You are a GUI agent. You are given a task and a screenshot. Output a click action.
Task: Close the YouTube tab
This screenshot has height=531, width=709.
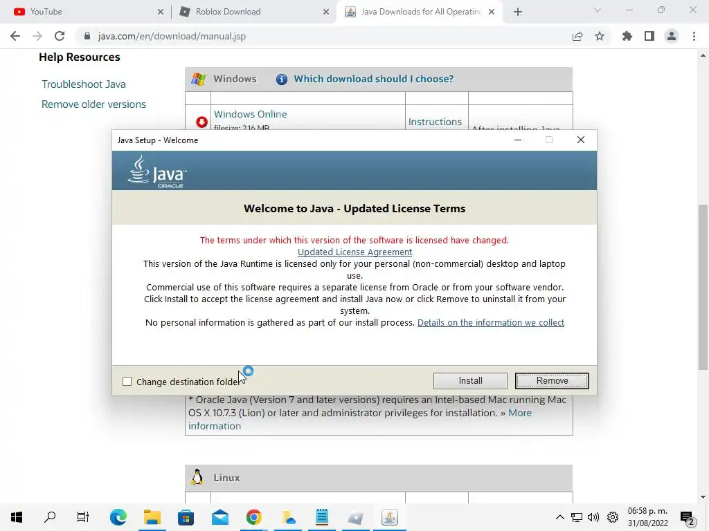[x=161, y=12]
